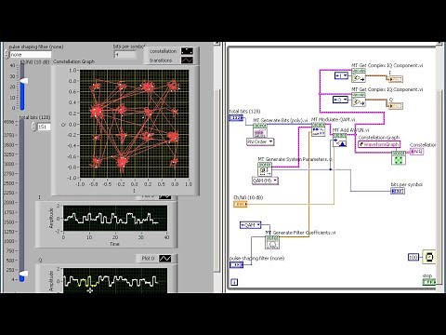The image size is (446, 335).
Task: Click the Q waveform indicator terminal
Action: pos(396,106)
